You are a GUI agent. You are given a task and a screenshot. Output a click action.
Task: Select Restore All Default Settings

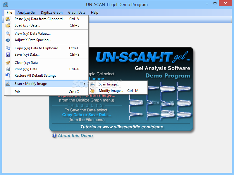click(47, 76)
